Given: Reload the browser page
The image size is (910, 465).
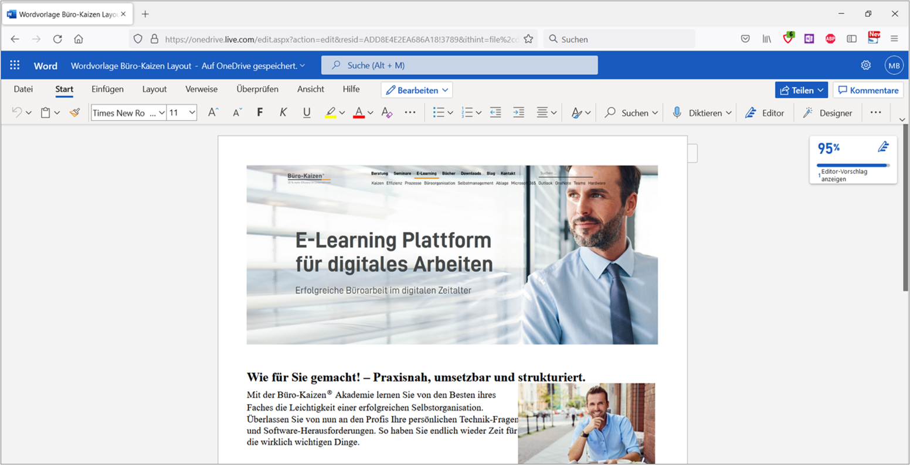Looking at the screenshot, I should coord(57,39).
